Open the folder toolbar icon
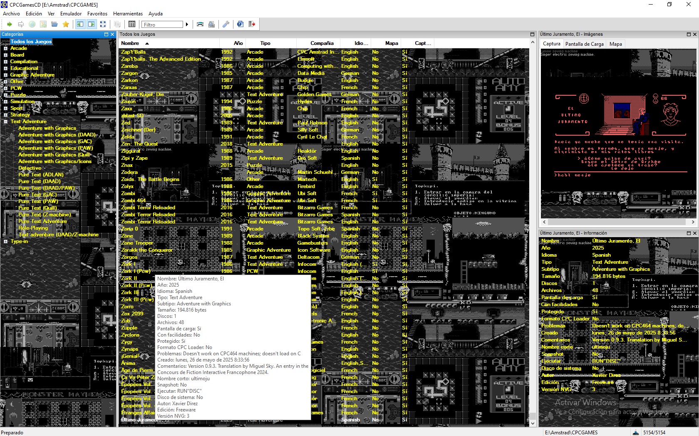Image resolution: width=699 pixels, height=436 pixels. click(x=55, y=25)
